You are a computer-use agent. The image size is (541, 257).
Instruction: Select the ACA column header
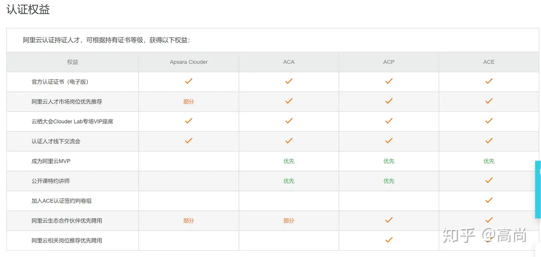tap(289, 62)
